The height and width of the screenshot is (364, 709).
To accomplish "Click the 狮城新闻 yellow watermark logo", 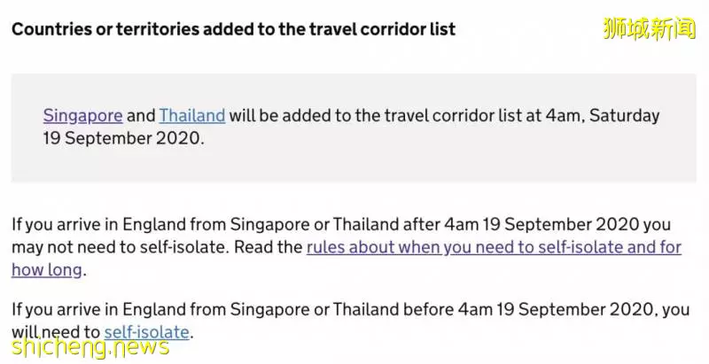I will [x=650, y=28].
